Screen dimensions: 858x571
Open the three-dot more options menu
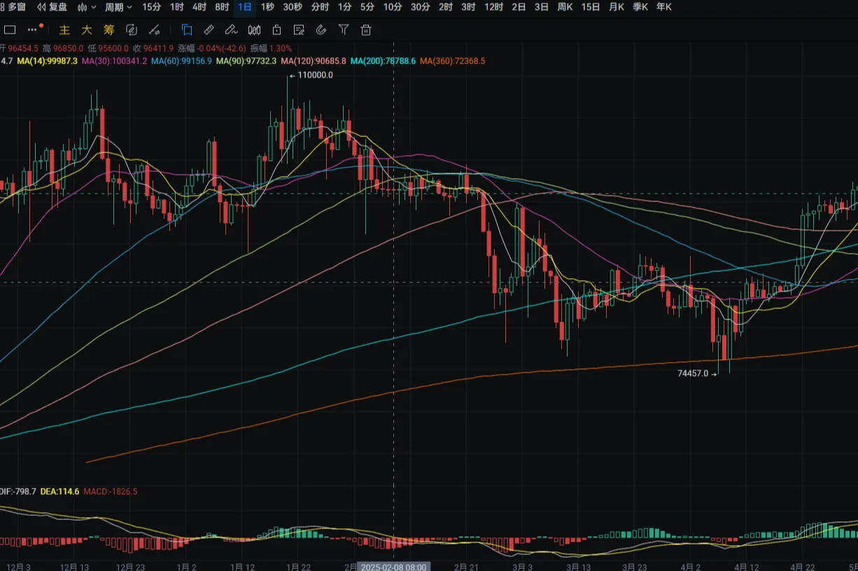(33, 29)
